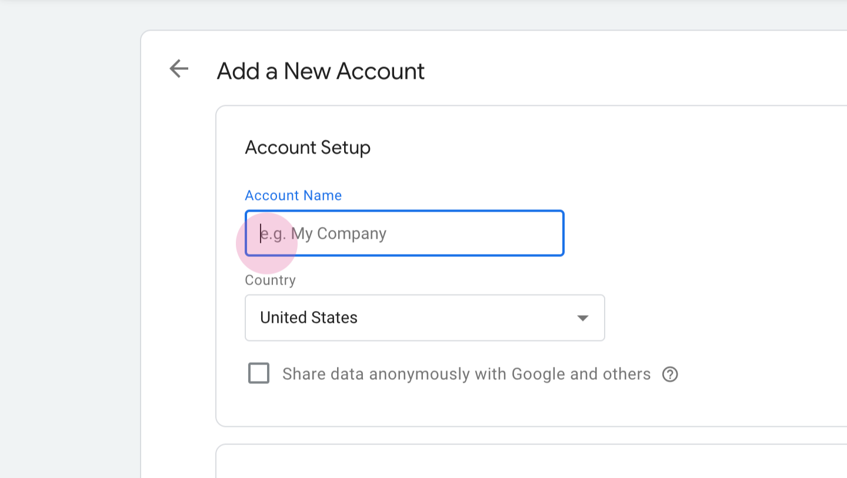Click the "Account Setup" section heading
This screenshot has height=478, width=847.
click(308, 147)
